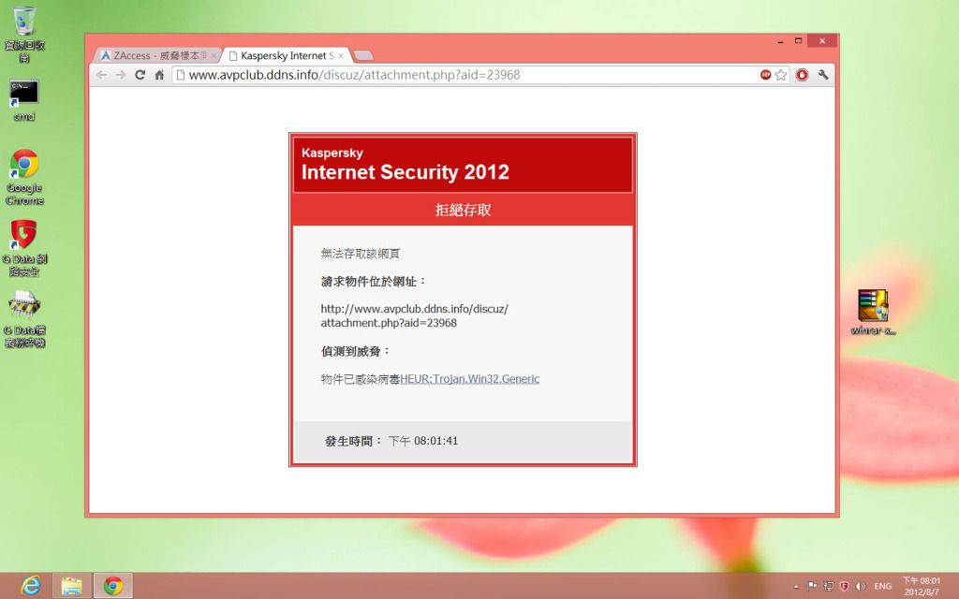Click the 請求物件位於網址 label

[x=374, y=282]
